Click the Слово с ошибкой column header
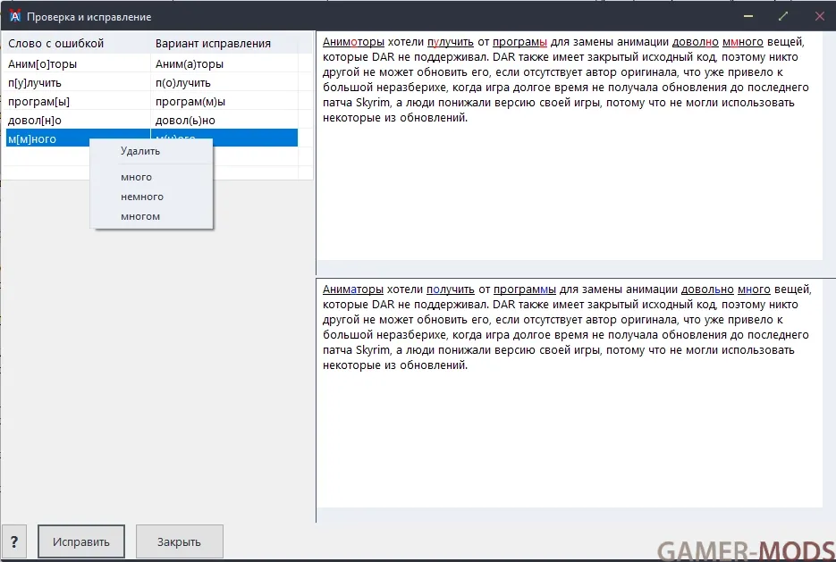 click(x=56, y=43)
